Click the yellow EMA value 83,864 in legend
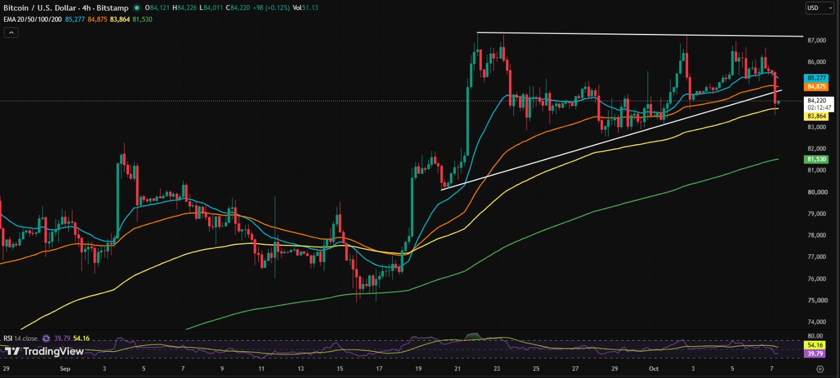The height and width of the screenshot is (378, 840). pyautogui.click(x=121, y=19)
